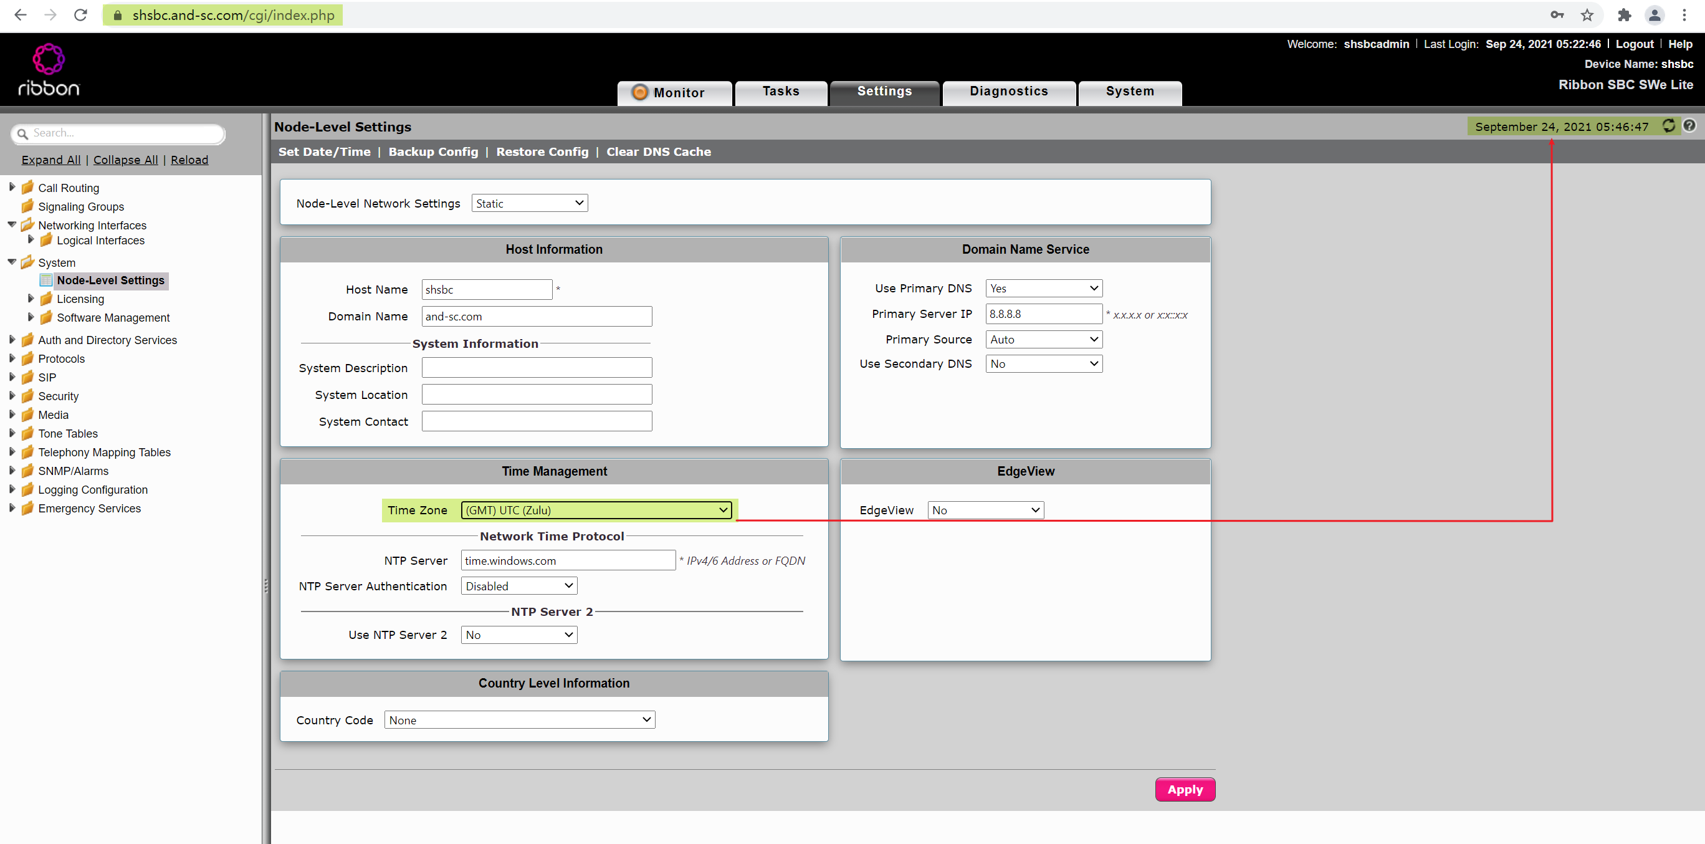Open the Primary Source dropdown
The width and height of the screenshot is (1705, 844).
1044,339
